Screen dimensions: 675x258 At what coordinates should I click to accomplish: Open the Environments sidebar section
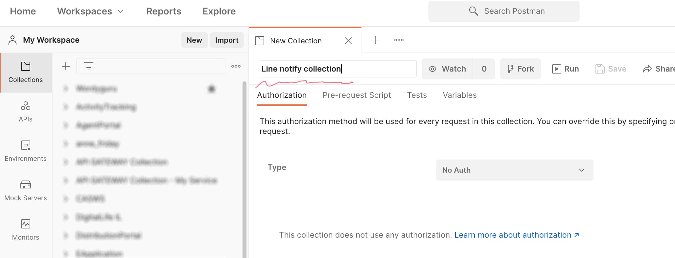[x=26, y=151]
